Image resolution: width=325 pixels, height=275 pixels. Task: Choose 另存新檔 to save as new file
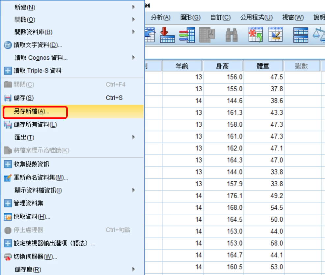[x=32, y=111]
